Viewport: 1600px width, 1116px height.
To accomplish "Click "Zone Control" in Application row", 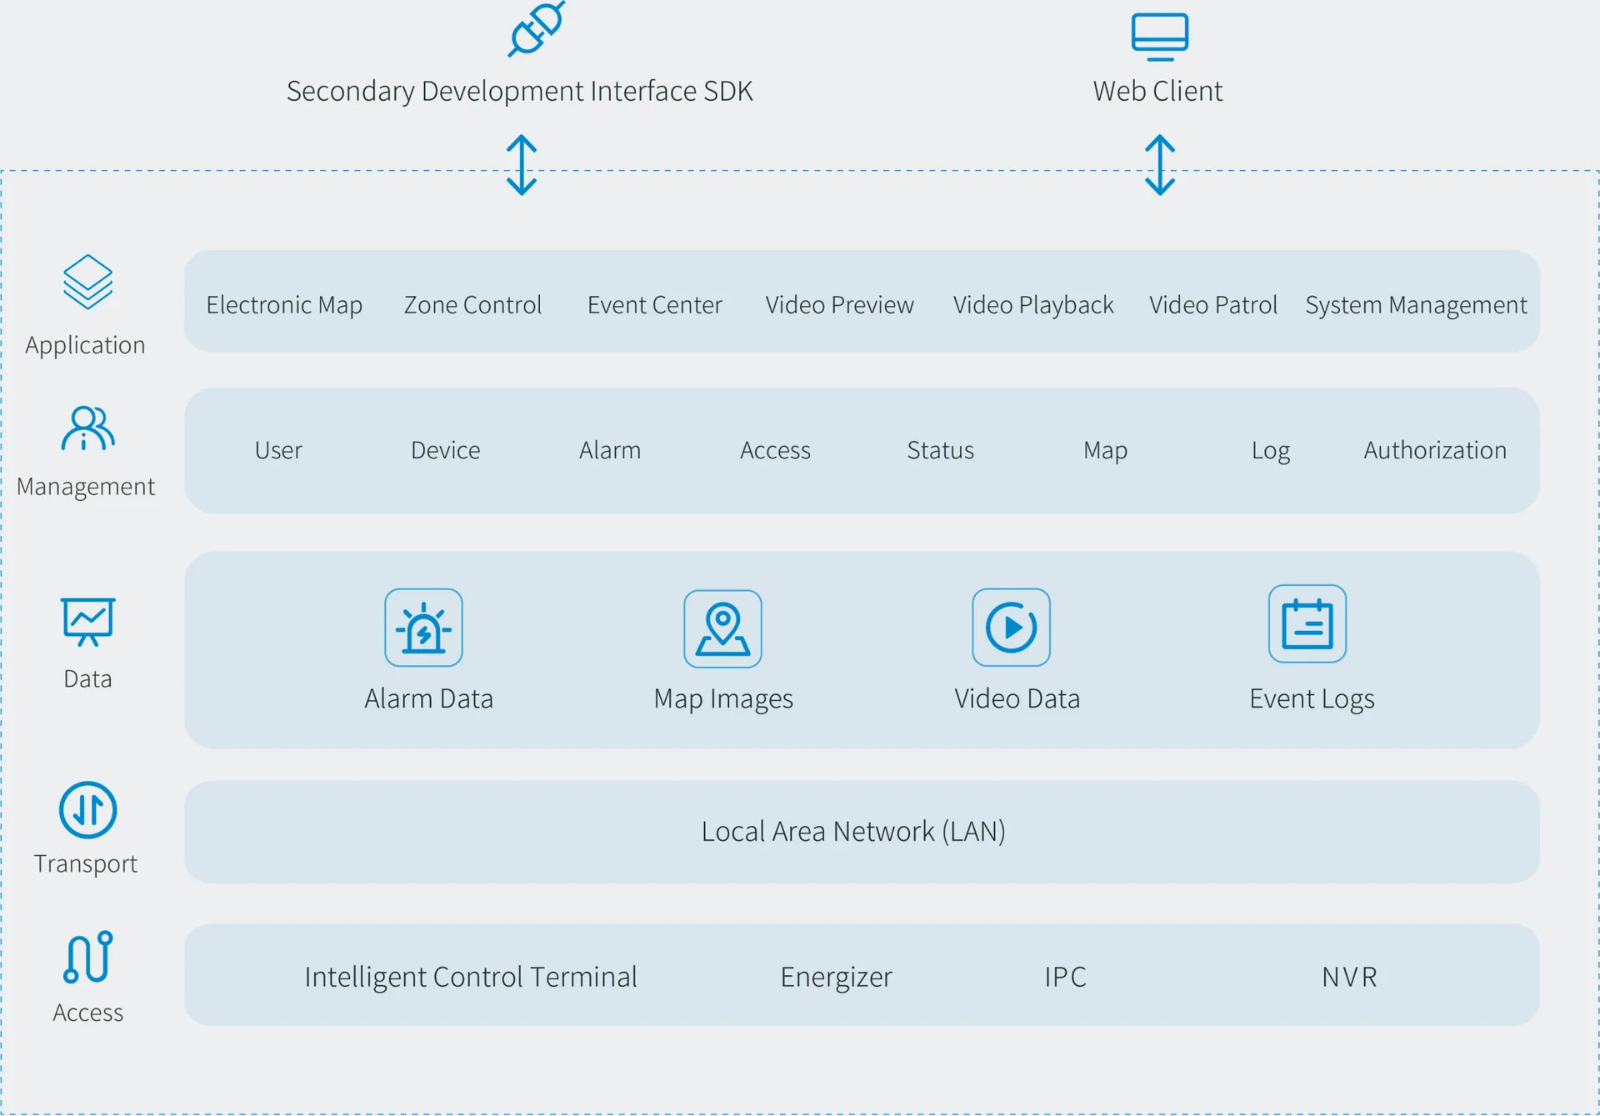I will 472,305.
